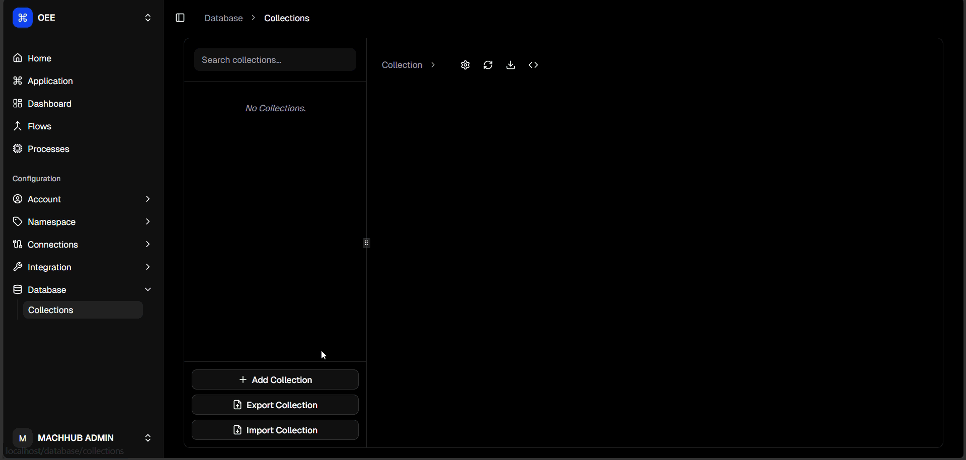Open the OEE workspace switcher chevrons
966x460 pixels.
point(148,18)
